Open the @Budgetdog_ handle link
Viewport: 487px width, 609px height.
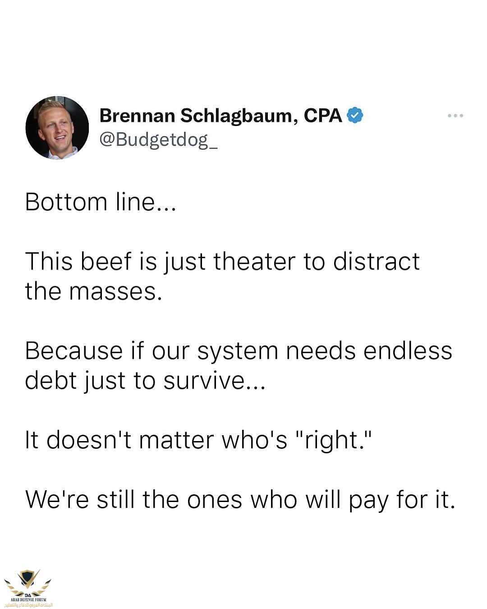[x=158, y=139]
